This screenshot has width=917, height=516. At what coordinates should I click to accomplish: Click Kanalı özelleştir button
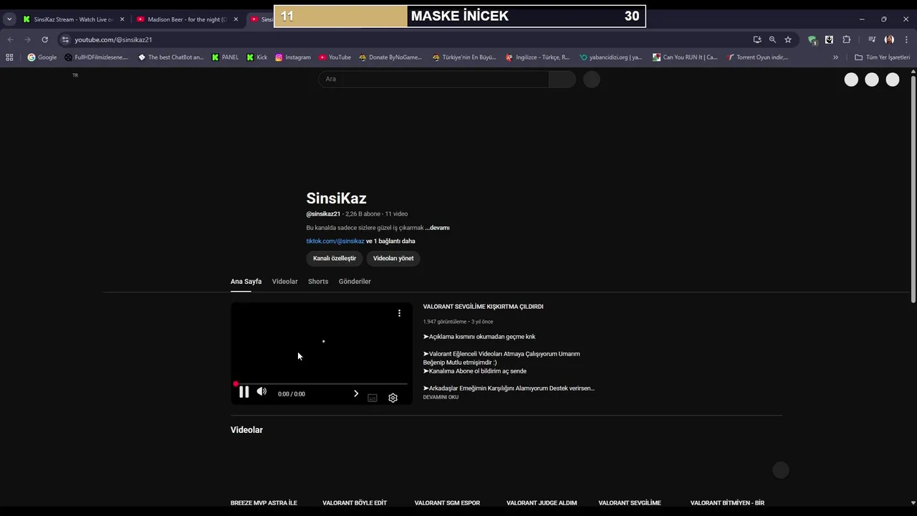click(335, 258)
